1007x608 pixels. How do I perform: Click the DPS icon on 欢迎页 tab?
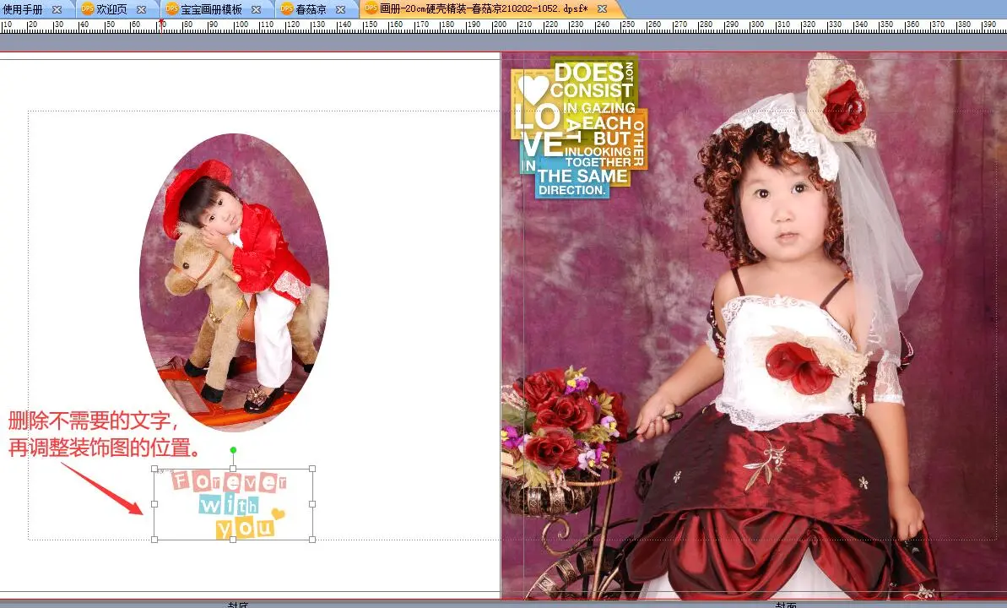(87, 9)
